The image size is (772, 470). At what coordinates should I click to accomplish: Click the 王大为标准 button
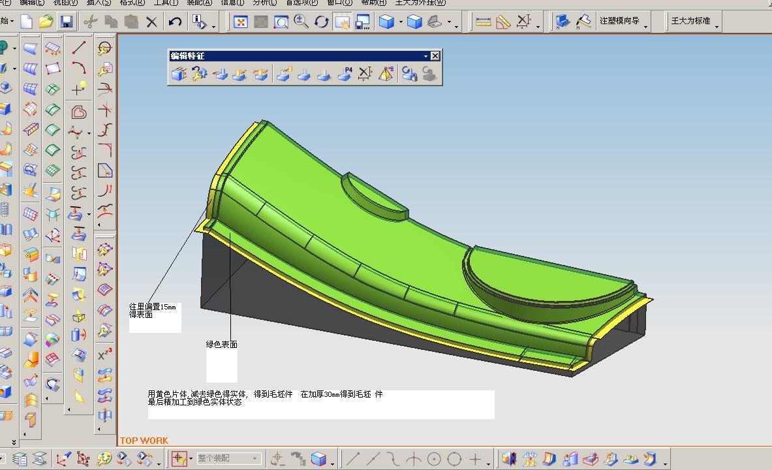[690, 21]
